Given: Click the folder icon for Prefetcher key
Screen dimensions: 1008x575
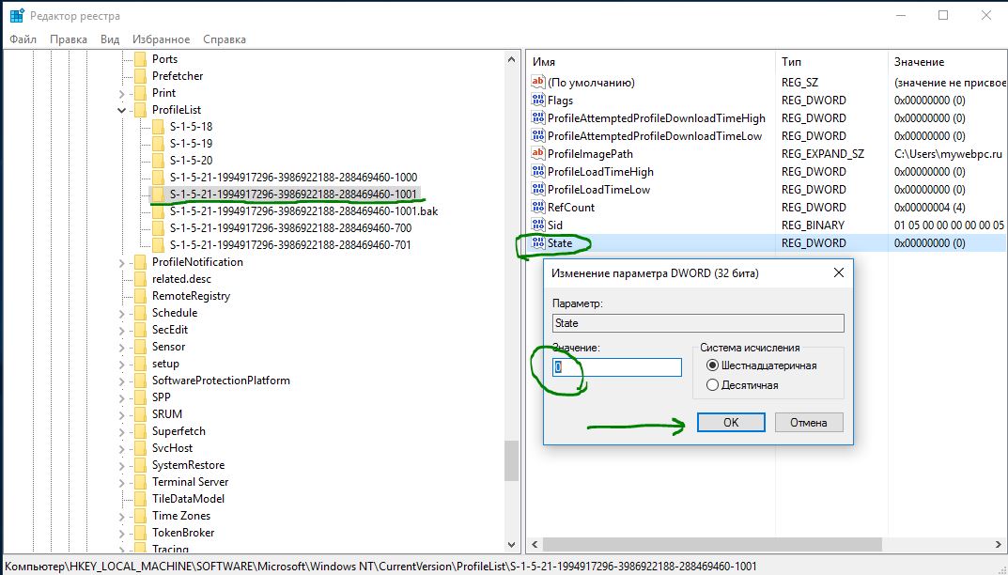Looking at the screenshot, I should [x=140, y=76].
